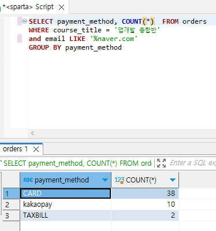Image resolution: width=216 pixels, height=231 pixels.
Task: Click the orders table name in query
Action: coord(194,21)
